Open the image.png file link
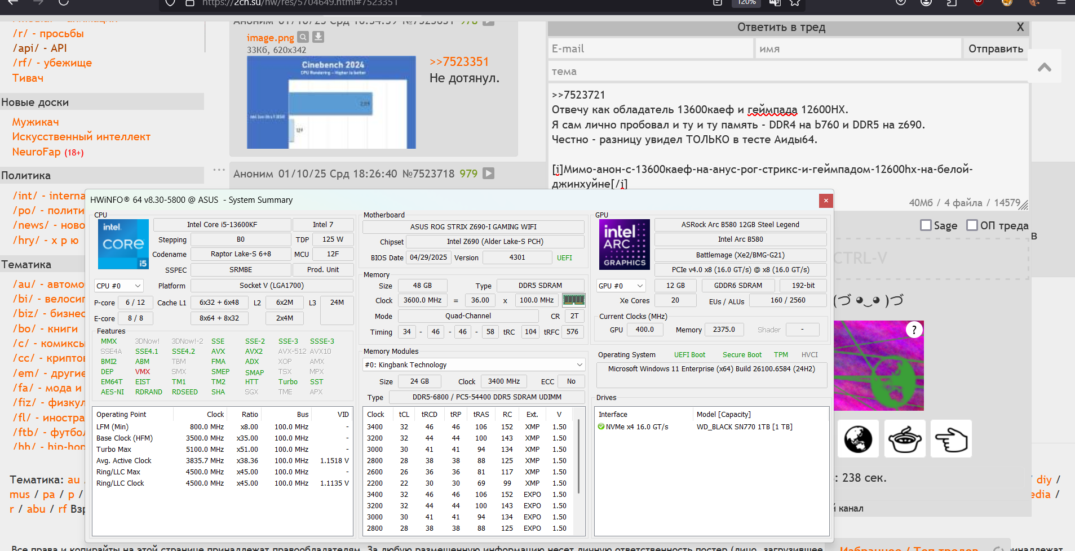This screenshot has width=1075, height=551. point(271,38)
